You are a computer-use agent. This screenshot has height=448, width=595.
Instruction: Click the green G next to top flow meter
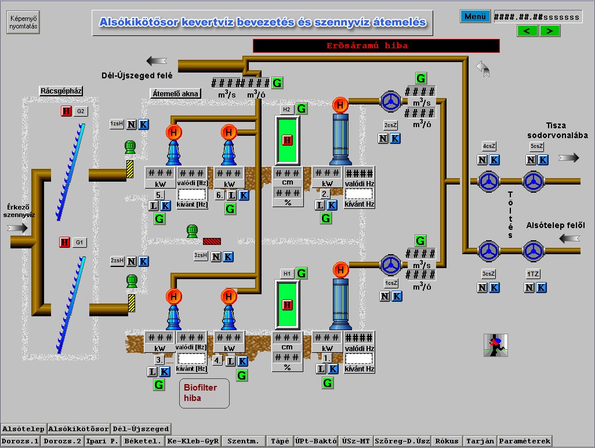(x=277, y=83)
